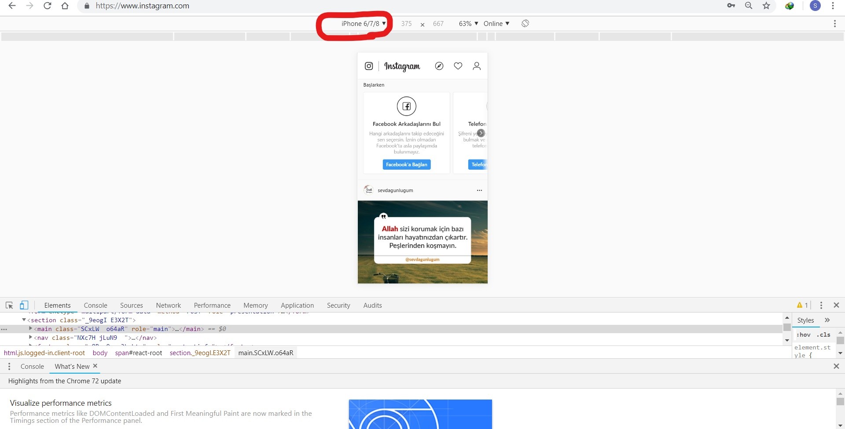The height and width of the screenshot is (429, 845).
Task: Open the browser home page icon
Action: pyautogui.click(x=65, y=6)
